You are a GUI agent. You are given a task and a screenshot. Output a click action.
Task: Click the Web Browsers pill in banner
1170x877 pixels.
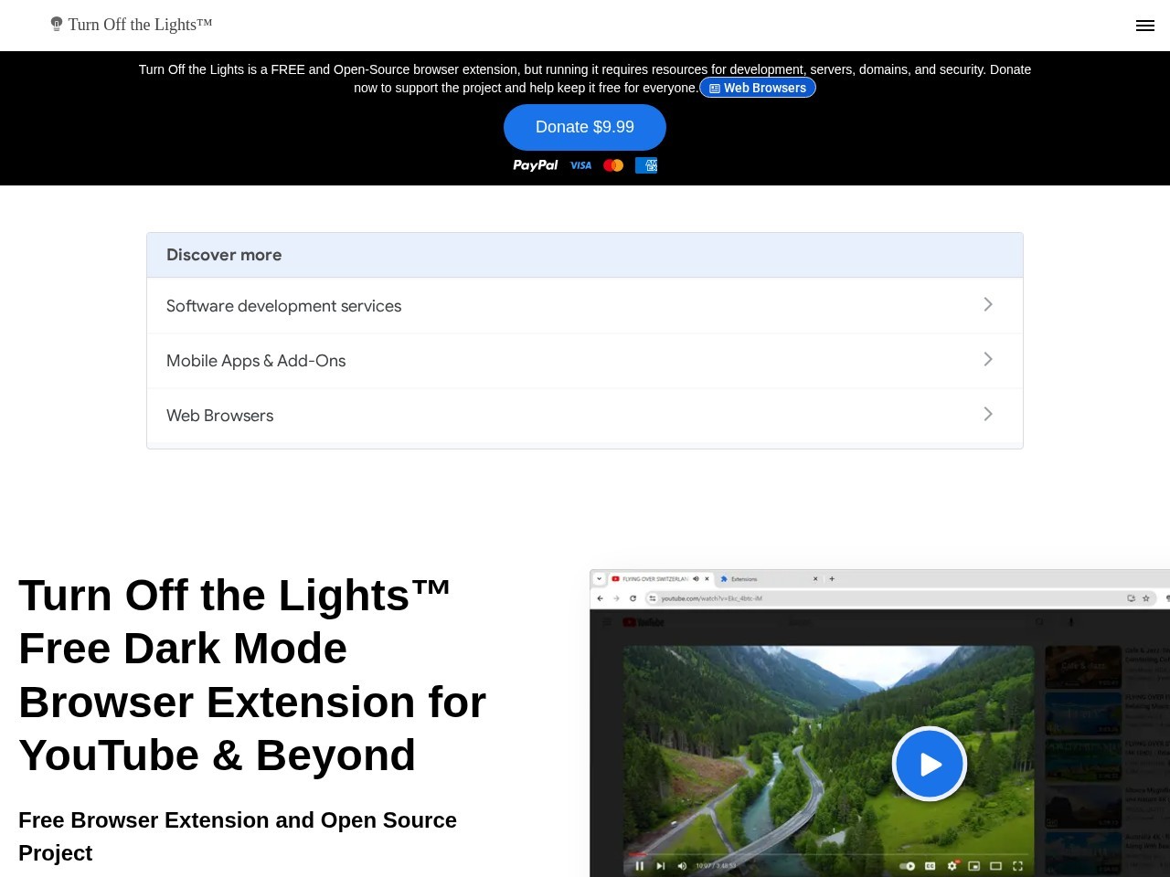click(758, 88)
